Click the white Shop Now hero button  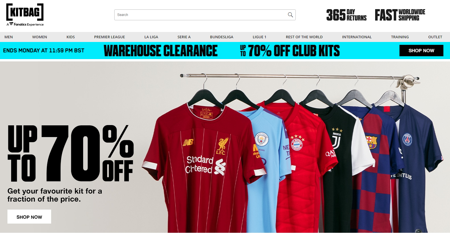[x=29, y=217]
